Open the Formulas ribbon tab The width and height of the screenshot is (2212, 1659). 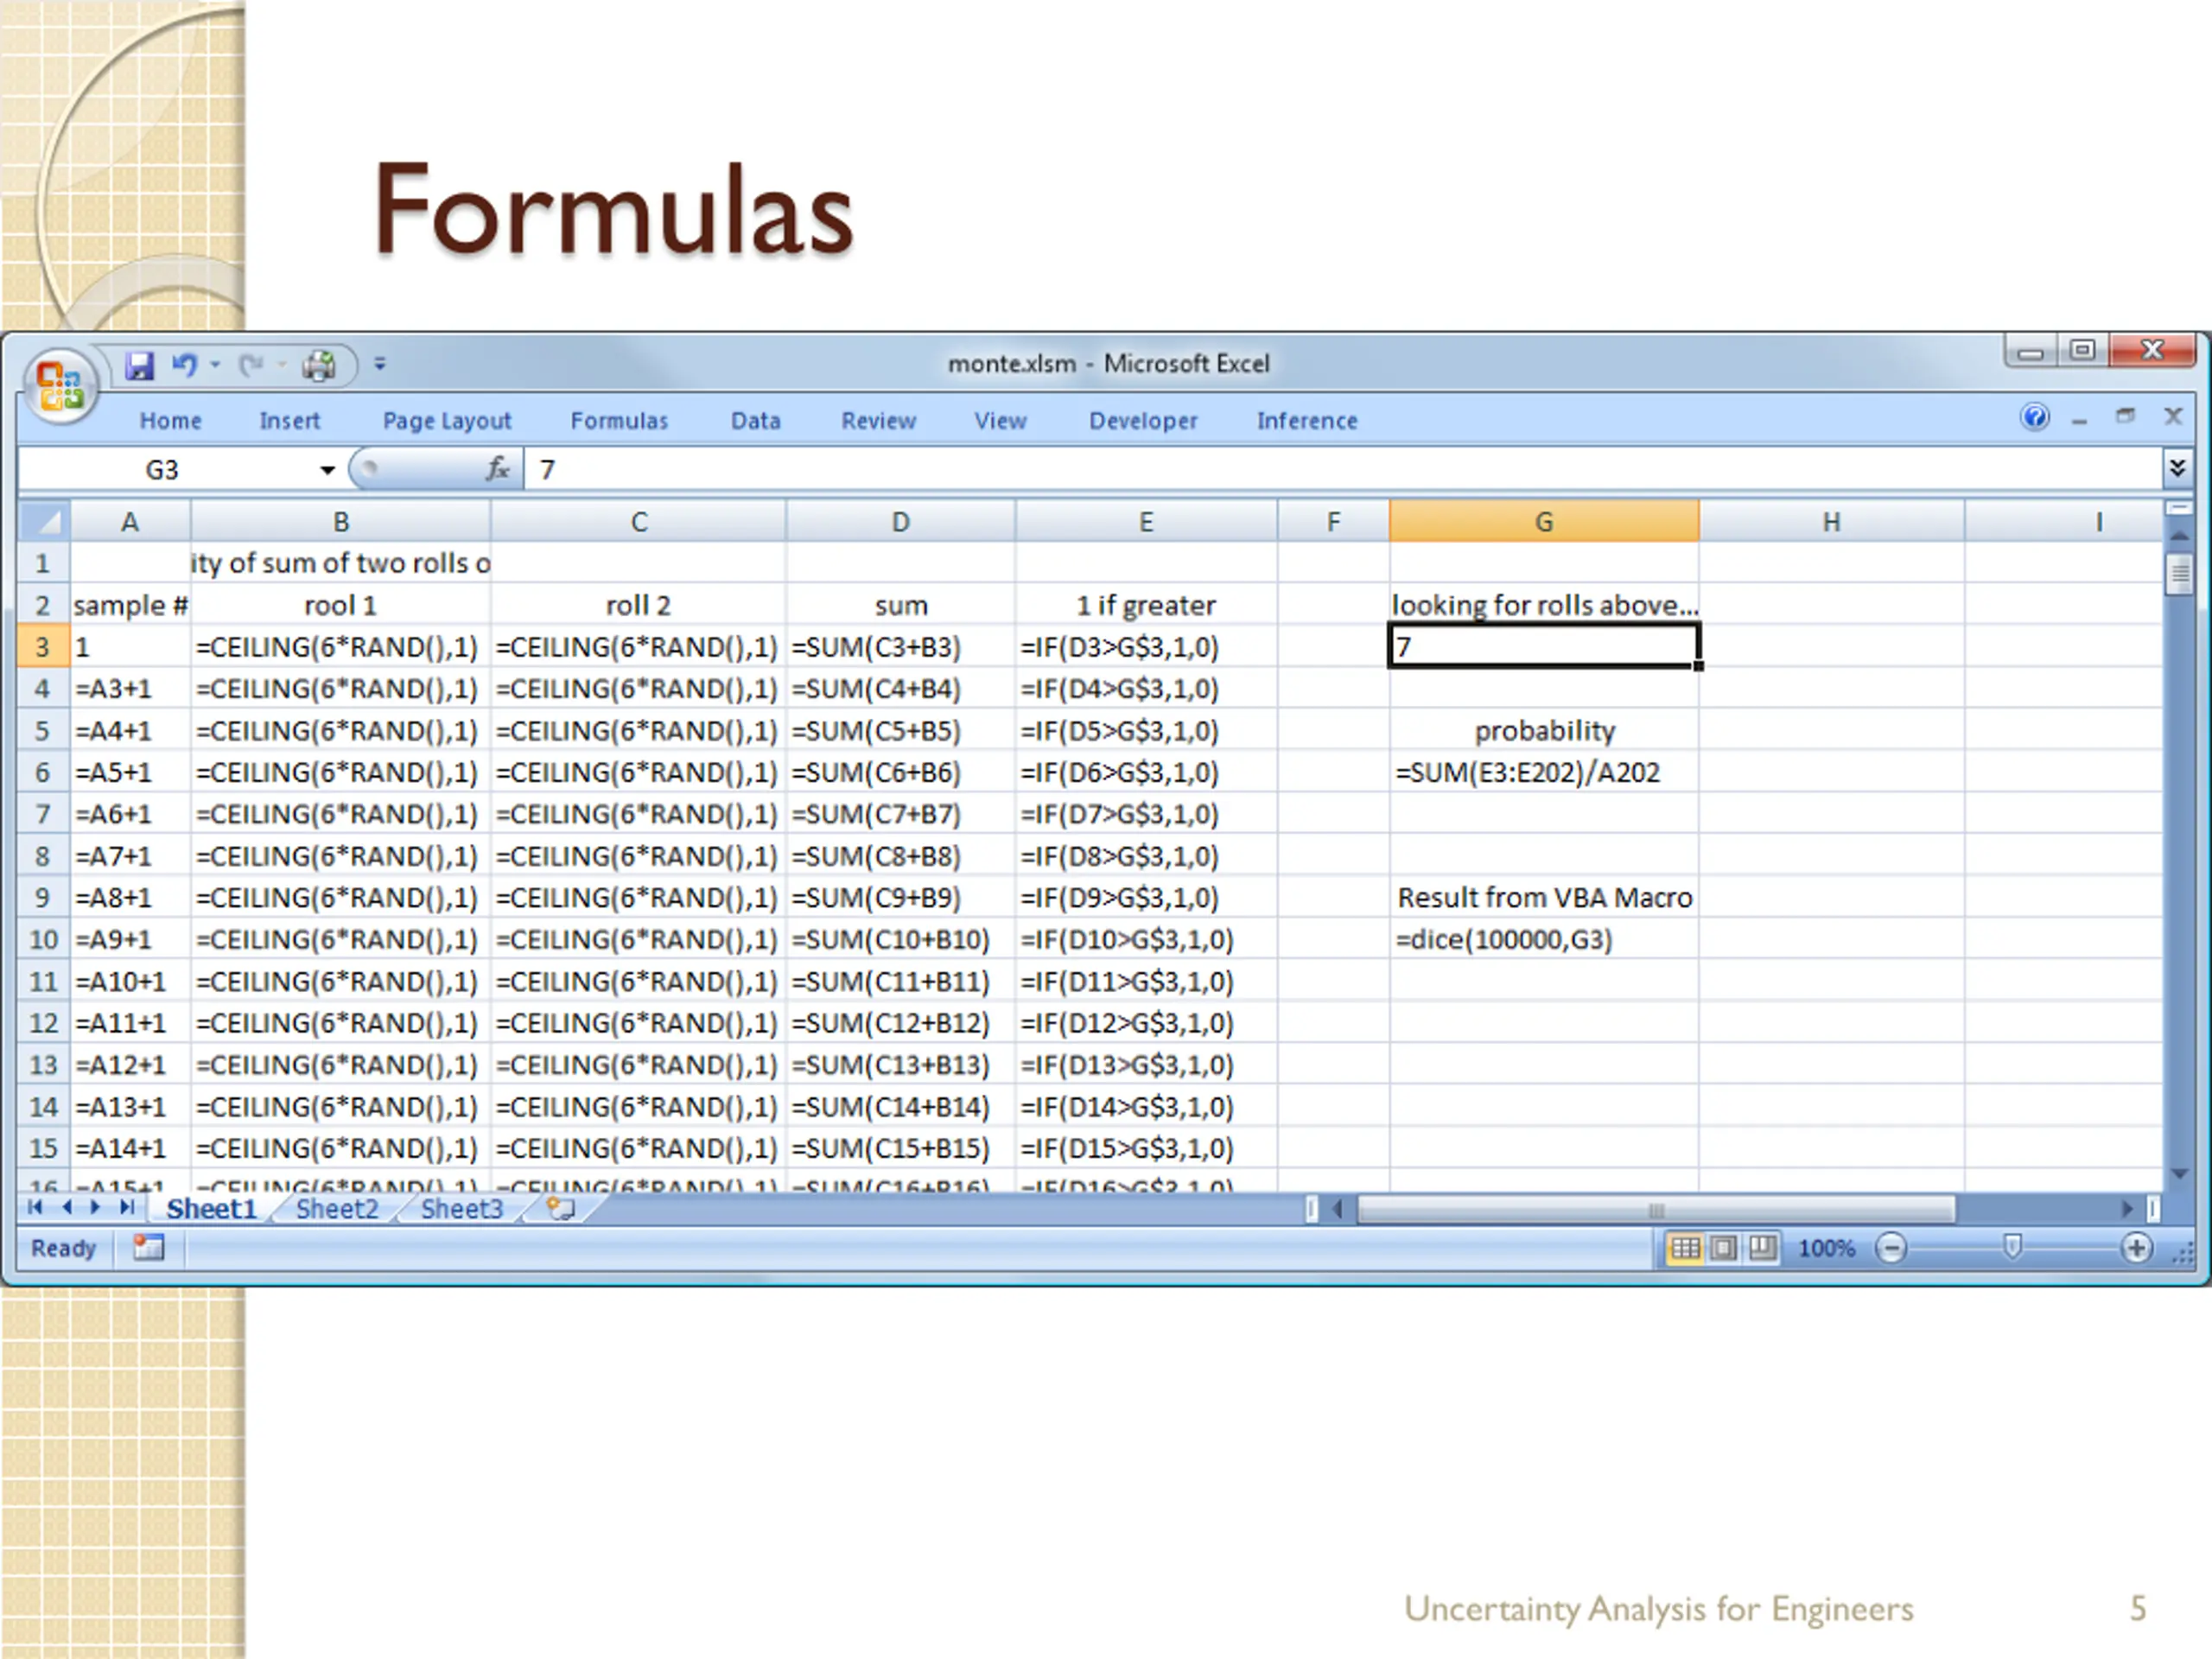pyautogui.click(x=619, y=421)
